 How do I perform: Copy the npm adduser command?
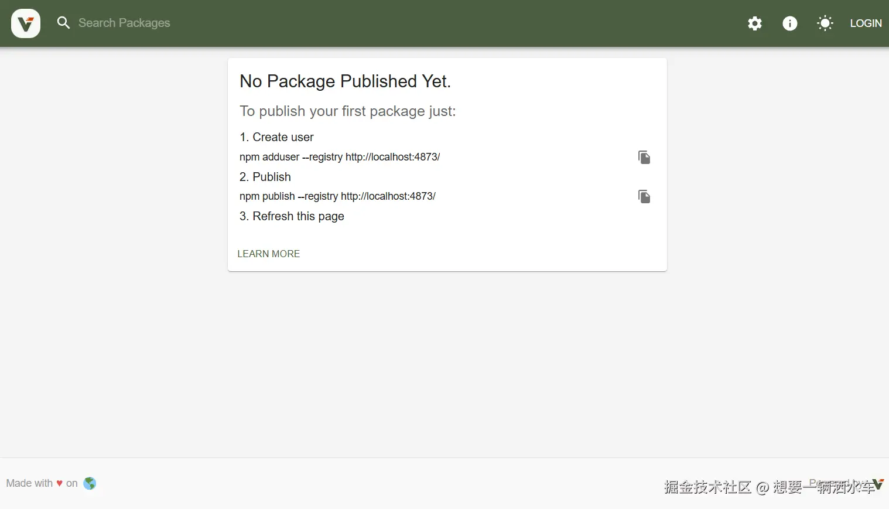pos(644,158)
